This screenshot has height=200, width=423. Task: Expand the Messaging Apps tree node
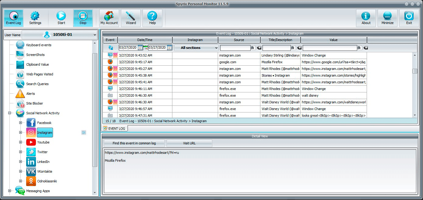click(x=10, y=191)
